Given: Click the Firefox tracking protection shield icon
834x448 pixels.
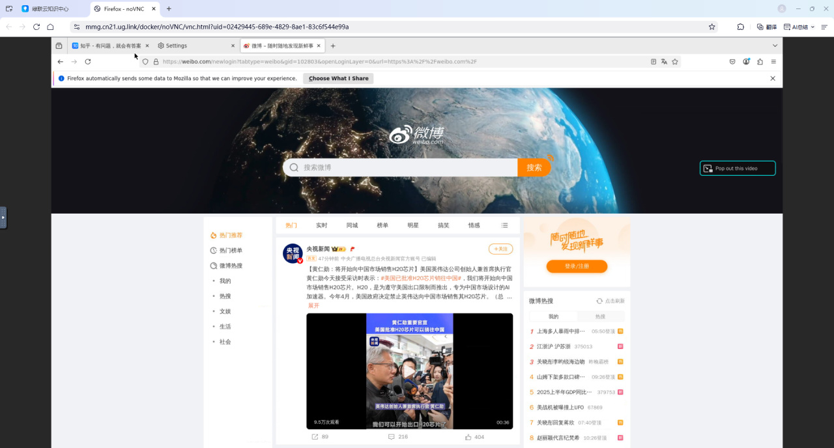Looking at the screenshot, I should pos(145,62).
